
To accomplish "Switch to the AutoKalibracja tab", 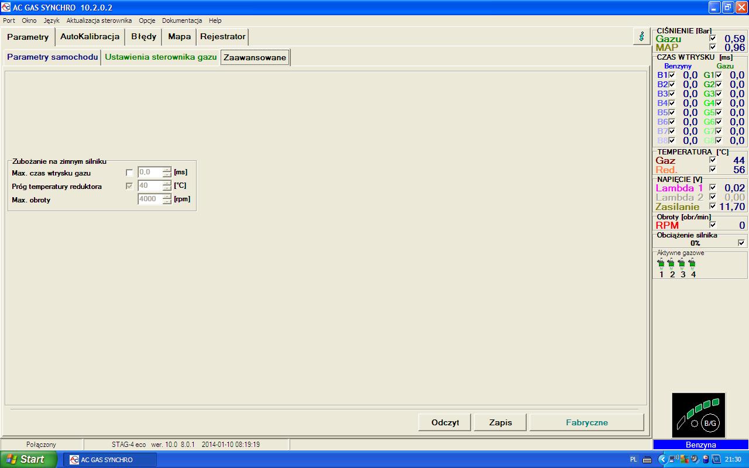I will click(x=90, y=36).
